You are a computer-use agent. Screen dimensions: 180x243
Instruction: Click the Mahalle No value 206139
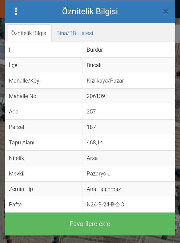(x=96, y=96)
